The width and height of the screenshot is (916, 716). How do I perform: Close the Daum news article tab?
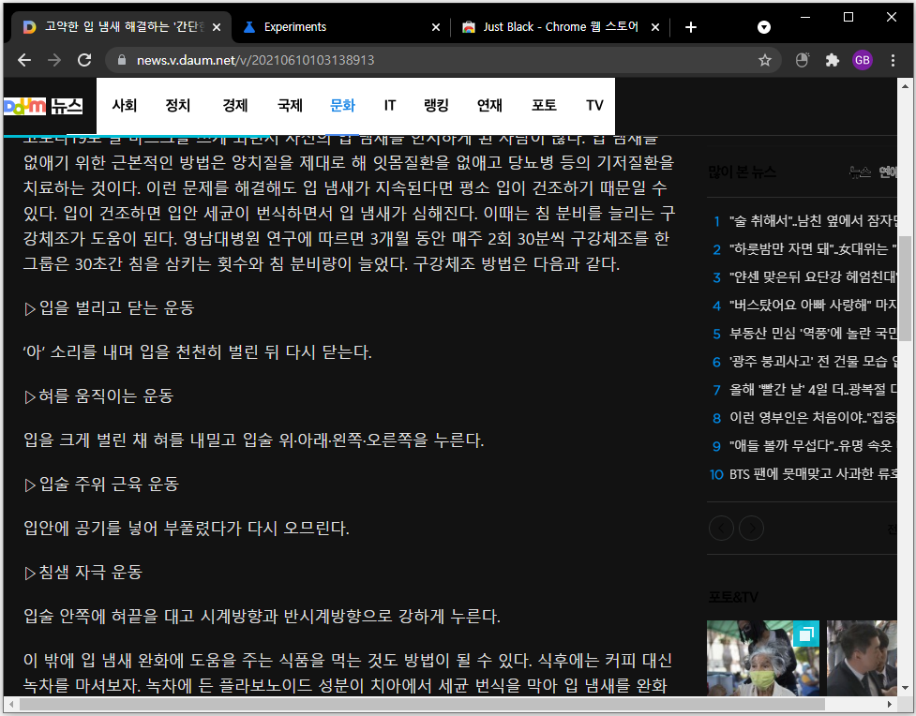coord(217,27)
